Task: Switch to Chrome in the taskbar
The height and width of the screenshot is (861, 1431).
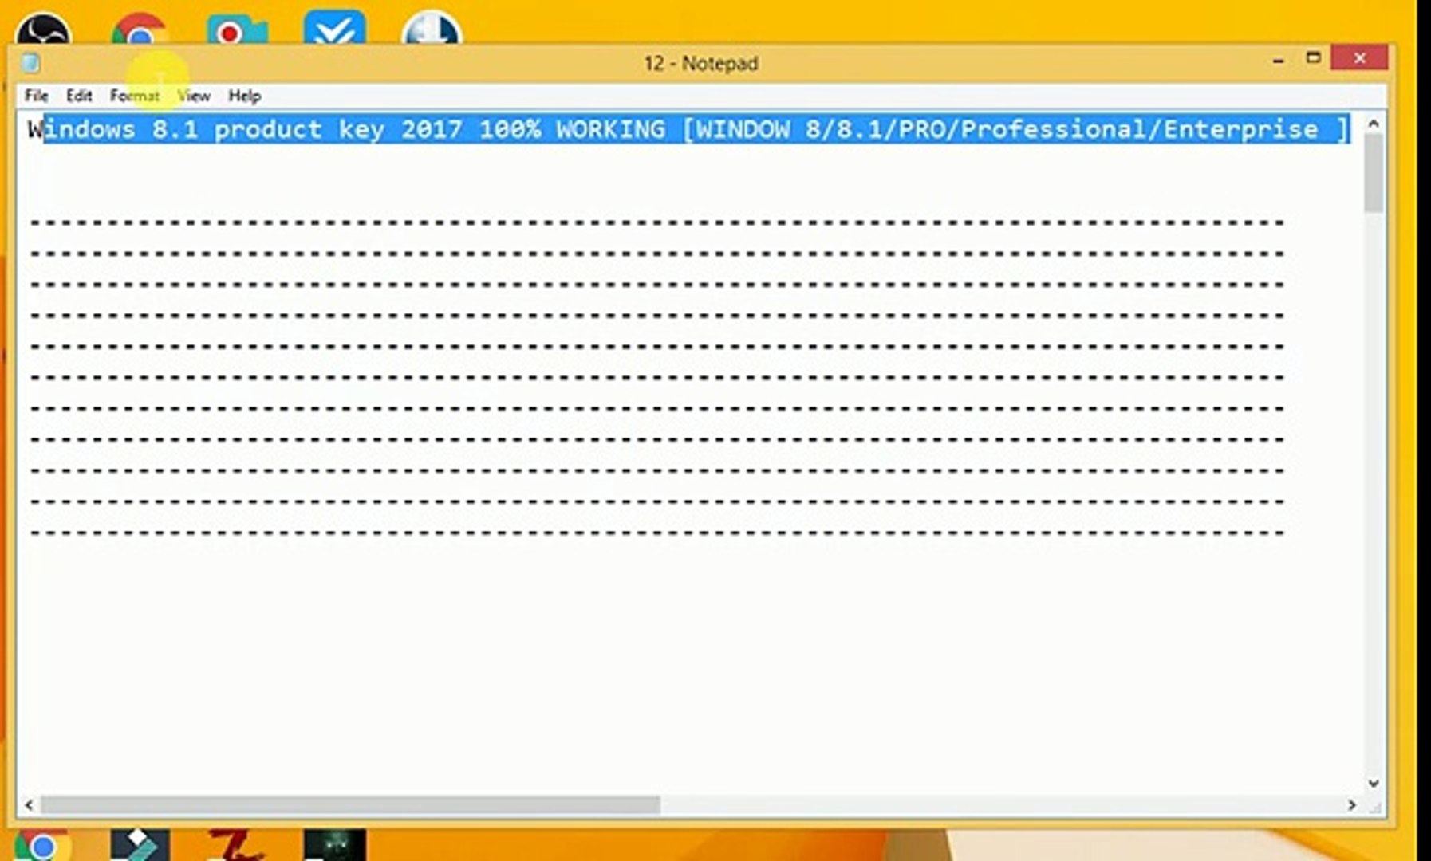Action: [42, 845]
